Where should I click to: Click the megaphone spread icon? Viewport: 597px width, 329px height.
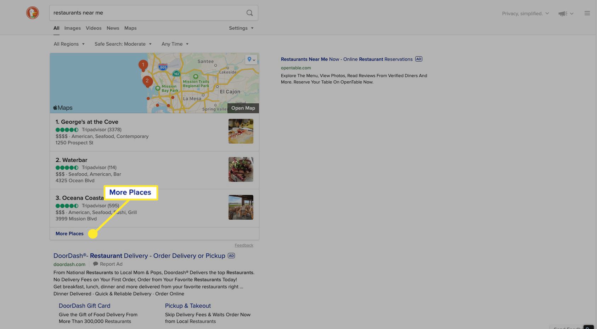point(563,13)
